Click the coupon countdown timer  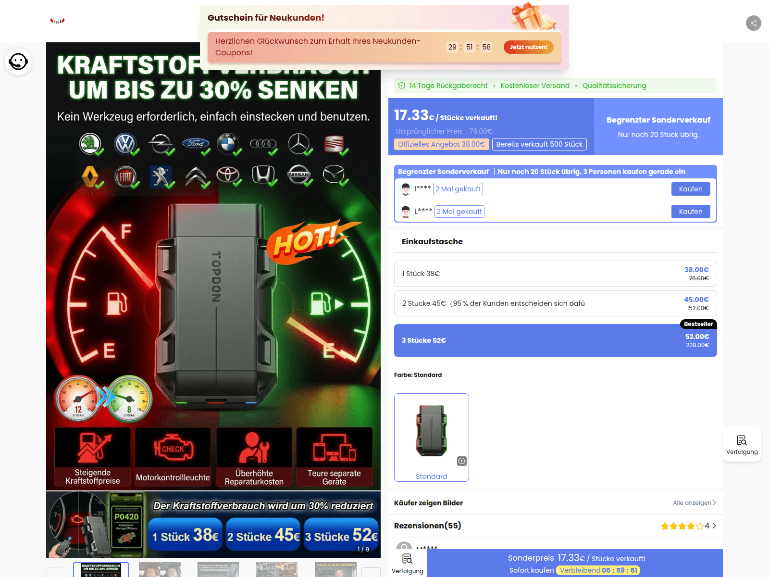click(469, 47)
